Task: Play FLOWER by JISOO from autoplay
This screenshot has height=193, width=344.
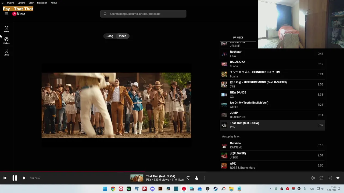Action: 272,155
